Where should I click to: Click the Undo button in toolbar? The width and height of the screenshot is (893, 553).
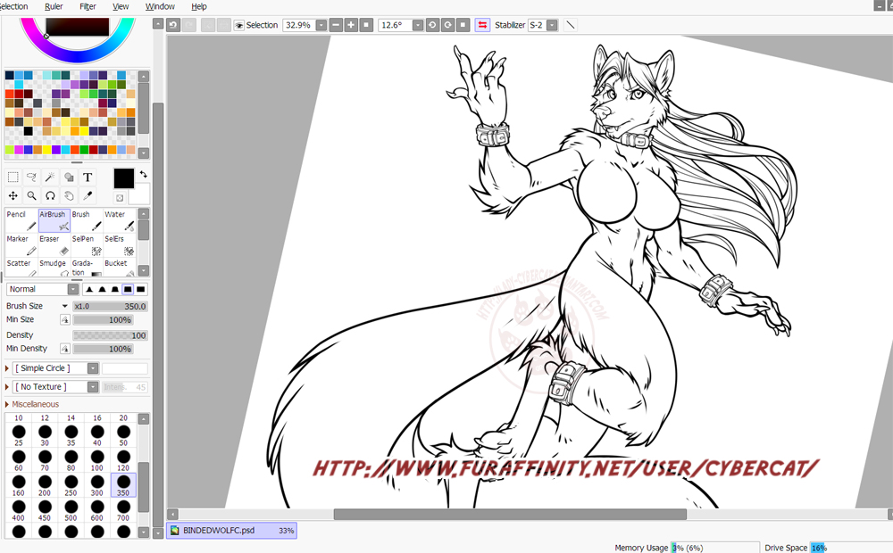click(x=173, y=25)
